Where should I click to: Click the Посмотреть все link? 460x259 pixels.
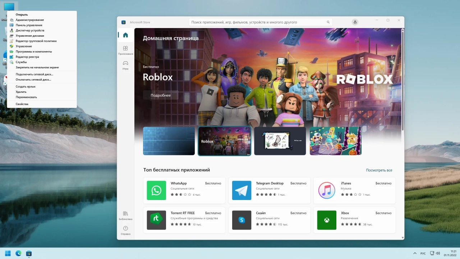(x=379, y=170)
